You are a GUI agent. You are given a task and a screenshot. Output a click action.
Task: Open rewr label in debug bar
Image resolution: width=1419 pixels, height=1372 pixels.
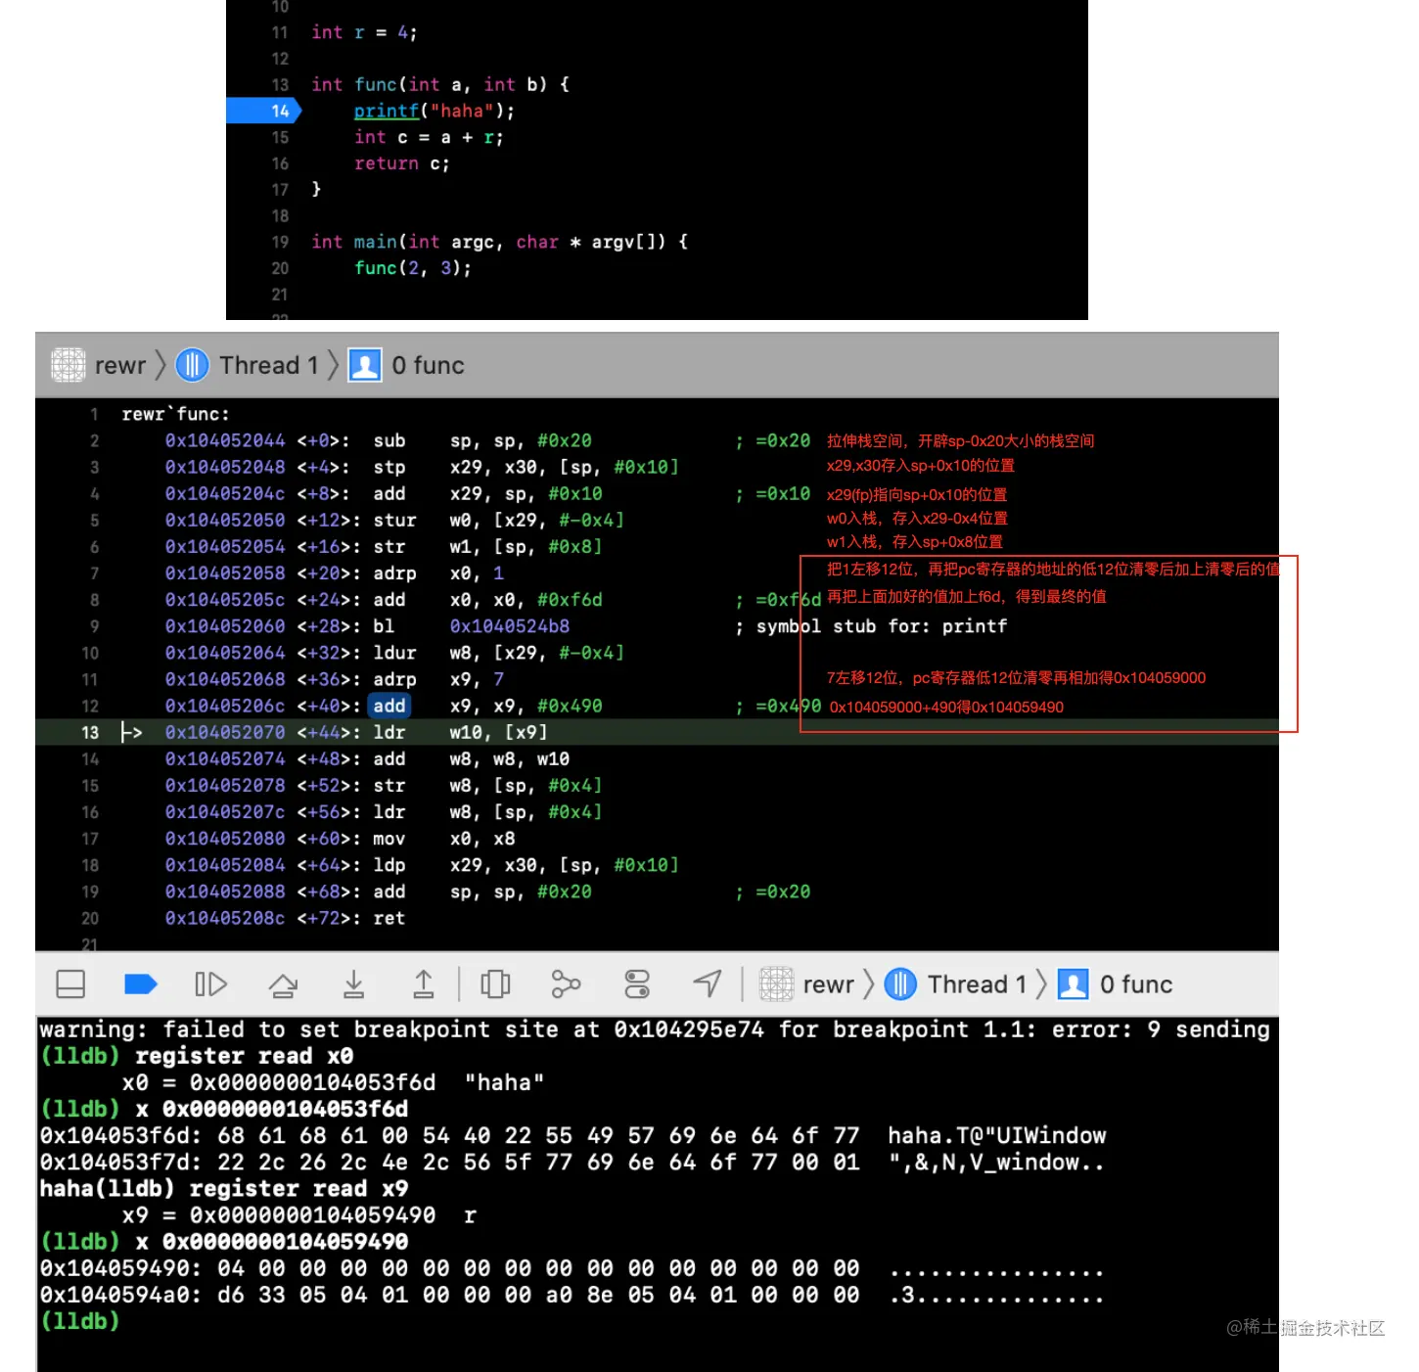829,984
